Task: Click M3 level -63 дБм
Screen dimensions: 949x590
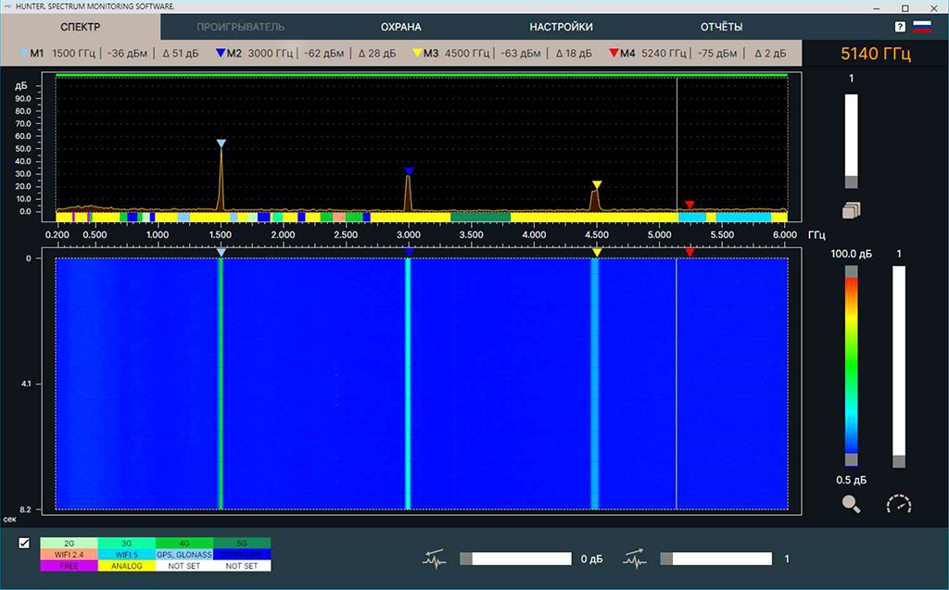Action: (521, 53)
